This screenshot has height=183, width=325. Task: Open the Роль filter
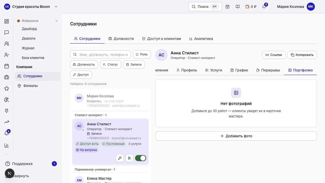(x=142, y=54)
